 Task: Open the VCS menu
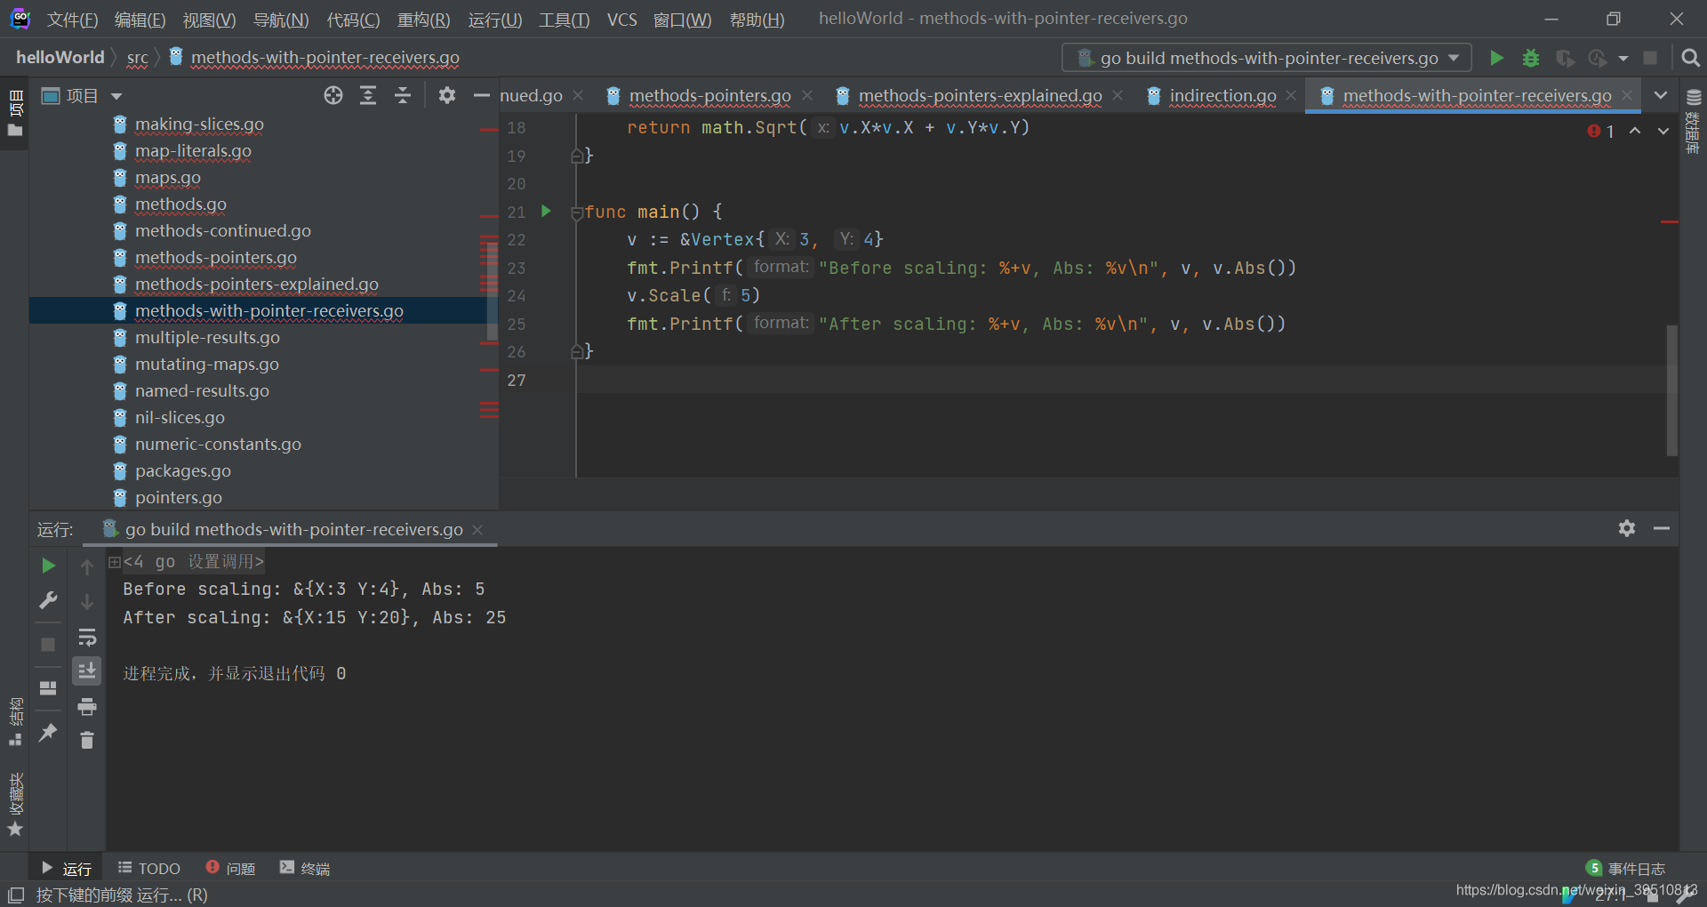[622, 20]
